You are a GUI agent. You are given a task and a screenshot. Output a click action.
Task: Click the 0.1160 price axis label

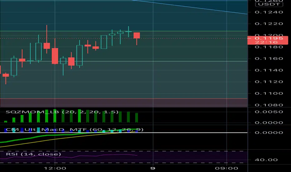point(269,58)
